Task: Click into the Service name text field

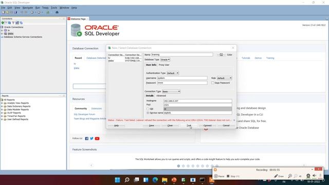Action: tap(197, 113)
